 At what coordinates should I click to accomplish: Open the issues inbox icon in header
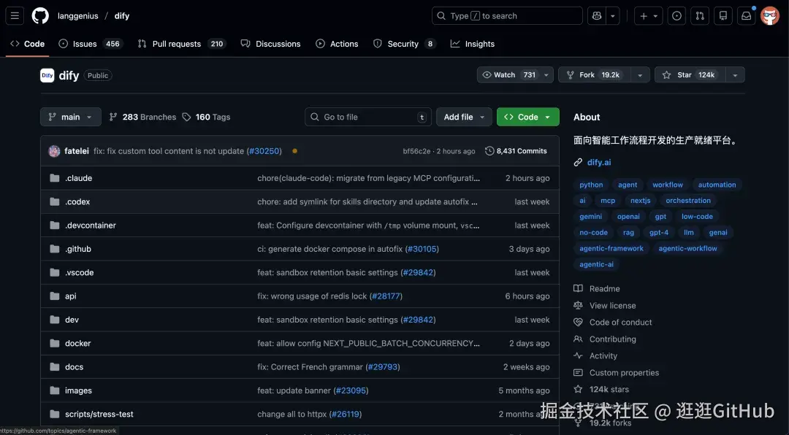coord(676,15)
